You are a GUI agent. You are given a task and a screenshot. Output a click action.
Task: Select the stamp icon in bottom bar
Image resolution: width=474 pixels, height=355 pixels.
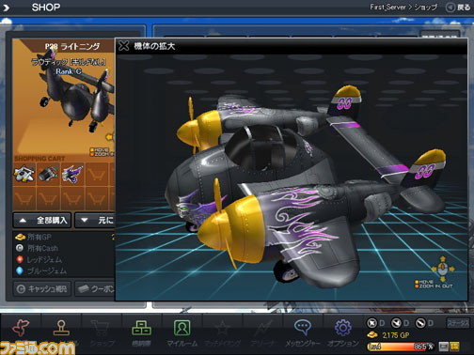61,328
